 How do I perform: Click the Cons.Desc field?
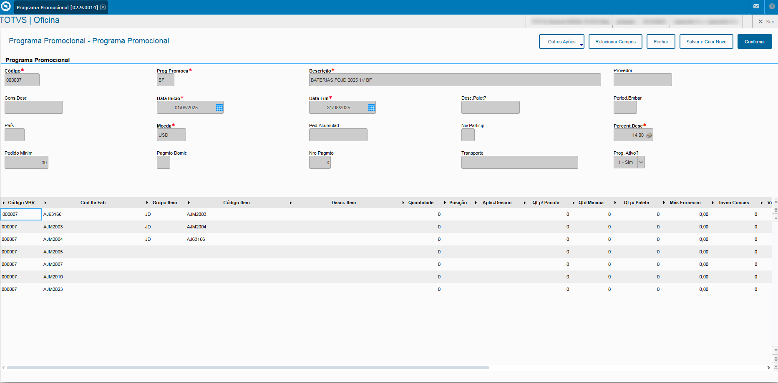34,108
